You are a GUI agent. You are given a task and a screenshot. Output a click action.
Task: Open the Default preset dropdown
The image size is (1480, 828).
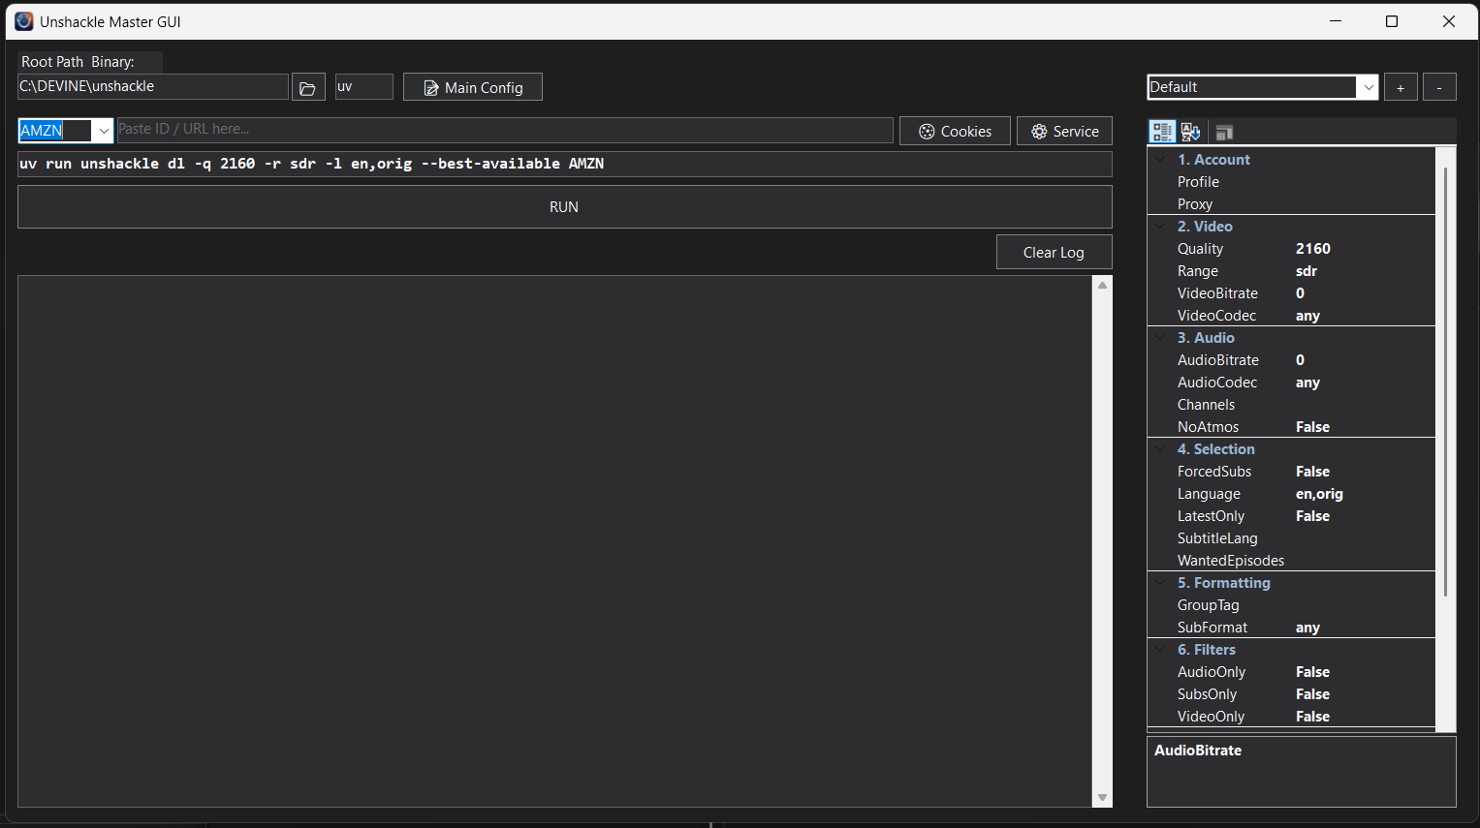[1368, 87]
